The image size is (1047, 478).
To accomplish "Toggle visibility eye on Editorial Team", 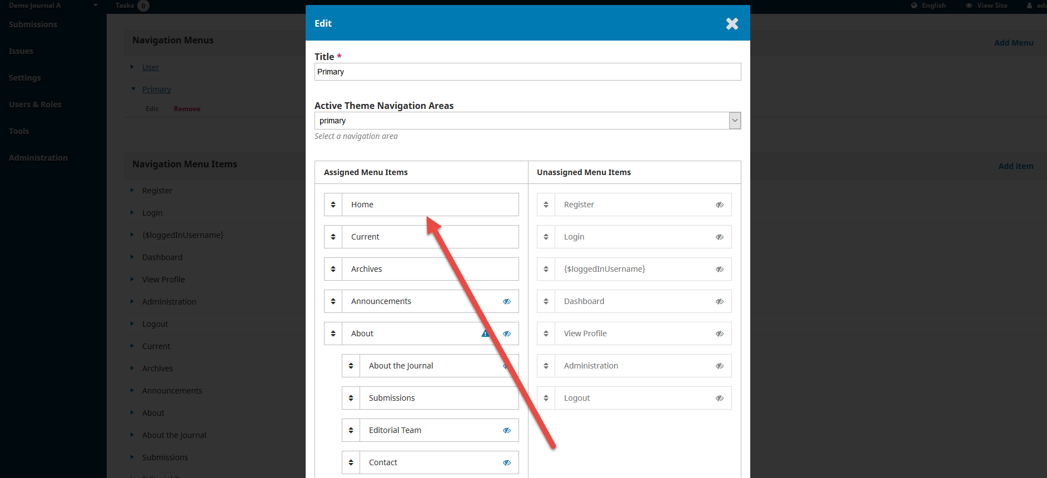I will click(x=507, y=430).
